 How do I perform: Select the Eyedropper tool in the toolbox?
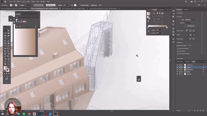(x=5, y=56)
